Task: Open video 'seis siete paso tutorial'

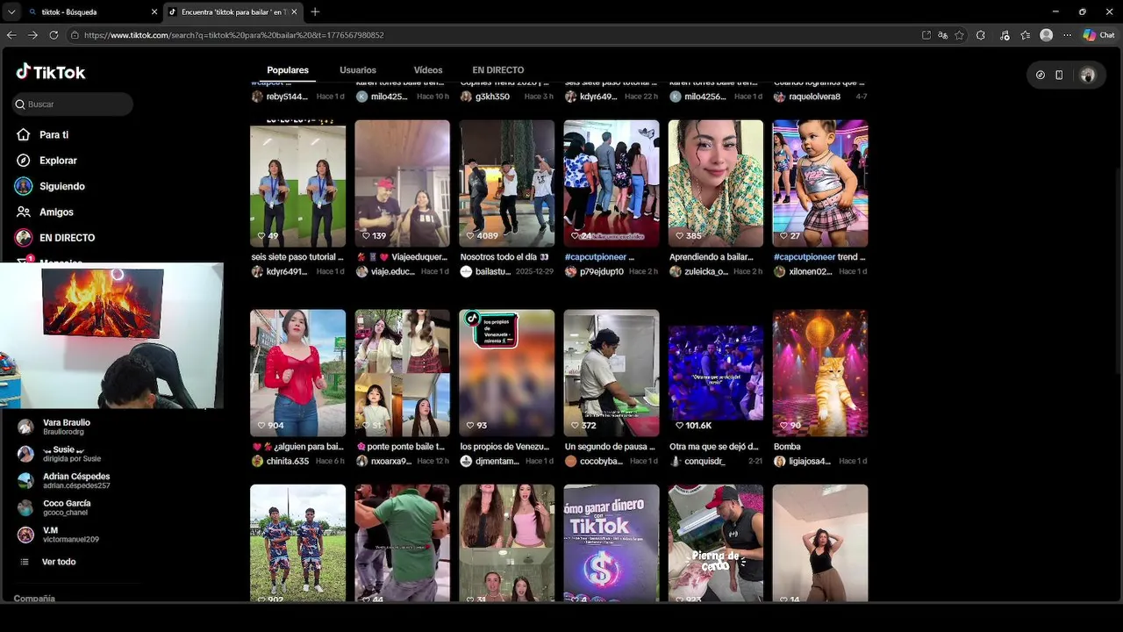Action: (297, 183)
